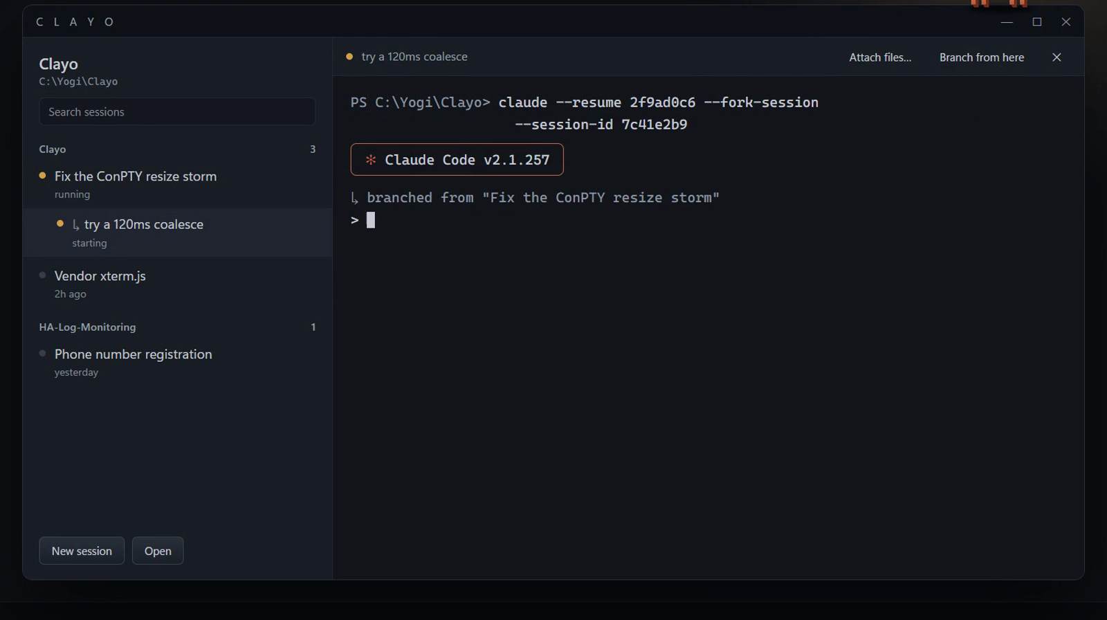
Task: Click the Clayo group session count "3"
Action: [313, 149]
